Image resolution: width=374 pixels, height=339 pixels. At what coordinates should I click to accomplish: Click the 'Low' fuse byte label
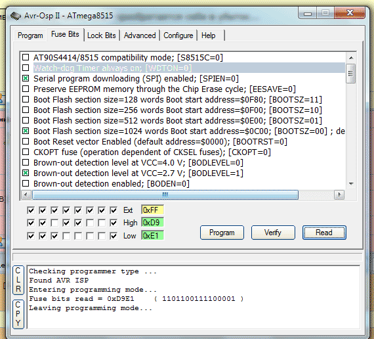pos(129,236)
